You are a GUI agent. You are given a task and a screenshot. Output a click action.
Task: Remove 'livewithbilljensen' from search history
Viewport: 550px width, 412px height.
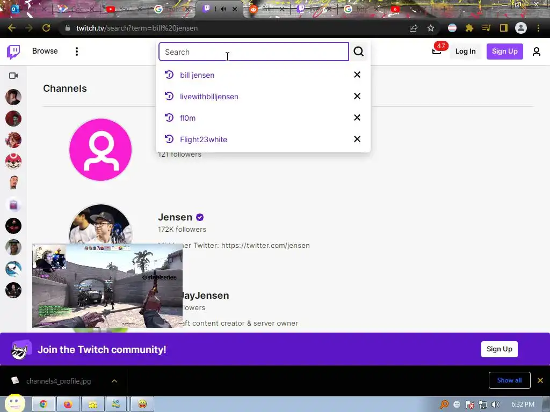click(357, 96)
